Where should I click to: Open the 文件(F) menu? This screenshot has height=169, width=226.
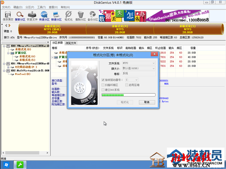6,7
